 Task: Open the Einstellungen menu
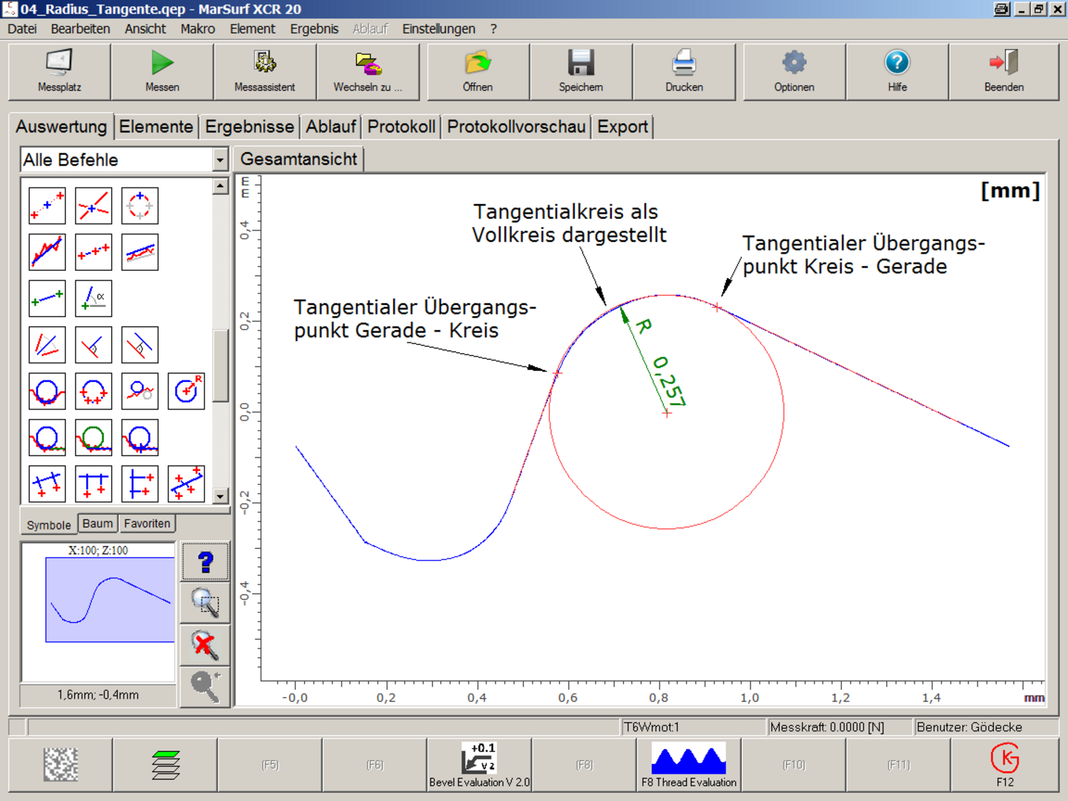coord(439,29)
